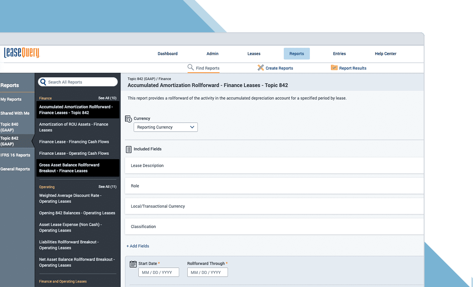Click the LeaseQuery logo
The width and height of the screenshot is (473, 287).
click(x=21, y=52)
